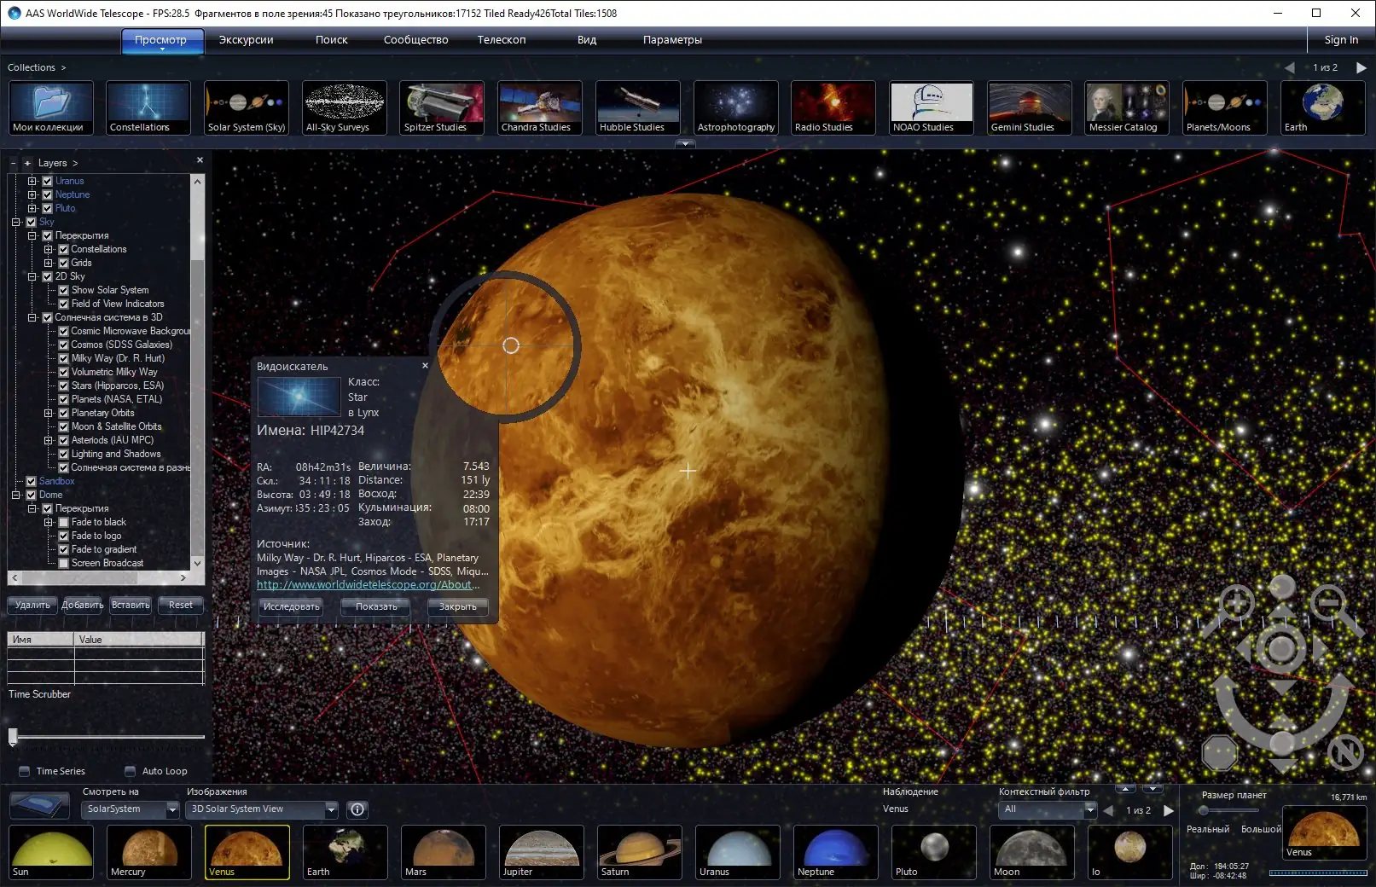
Task: Open the Spitzer Studies collection
Action: point(442,107)
